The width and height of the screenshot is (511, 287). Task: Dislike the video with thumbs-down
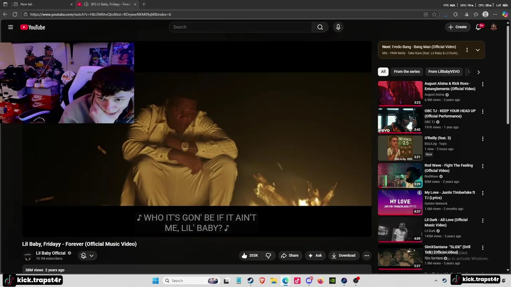click(268, 256)
